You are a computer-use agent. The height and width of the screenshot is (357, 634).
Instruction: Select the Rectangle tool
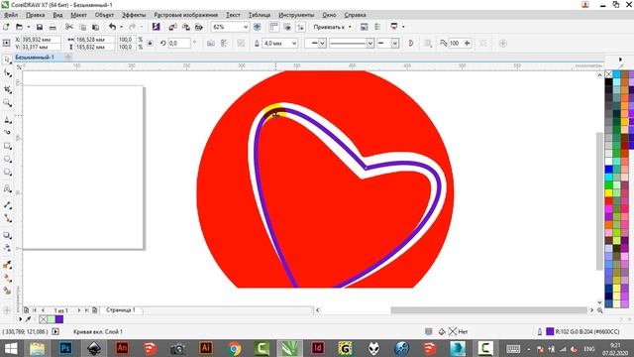click(x=7, y=146)
